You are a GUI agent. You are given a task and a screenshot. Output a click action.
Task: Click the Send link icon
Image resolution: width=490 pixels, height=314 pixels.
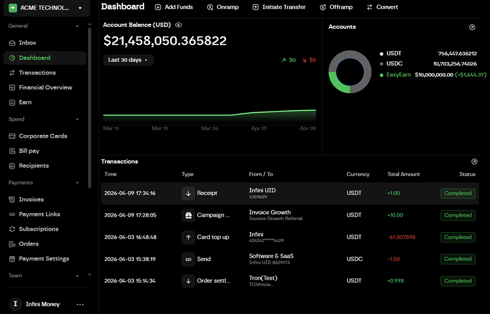(x=188, y=259)
